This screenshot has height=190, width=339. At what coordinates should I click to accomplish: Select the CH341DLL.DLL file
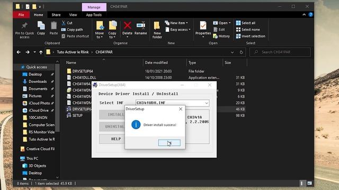point(156,78)
